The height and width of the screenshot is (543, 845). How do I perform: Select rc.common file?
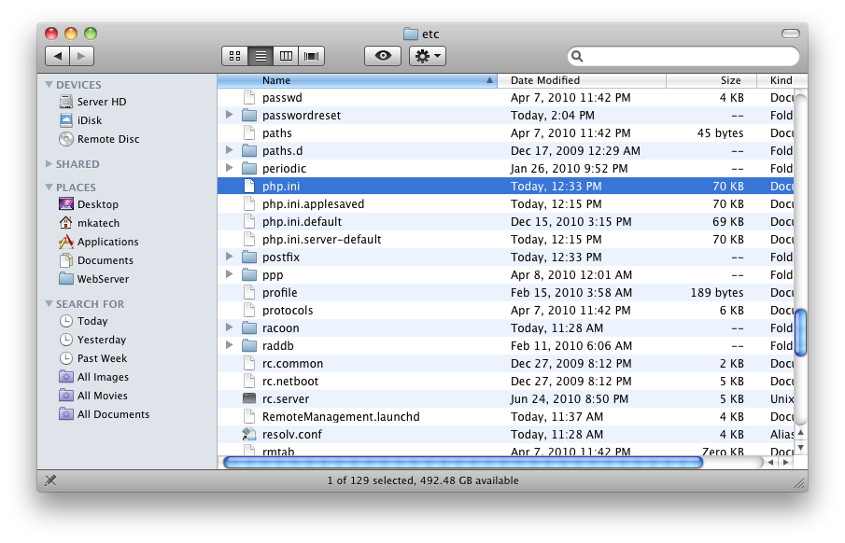[x=505, y=364]
